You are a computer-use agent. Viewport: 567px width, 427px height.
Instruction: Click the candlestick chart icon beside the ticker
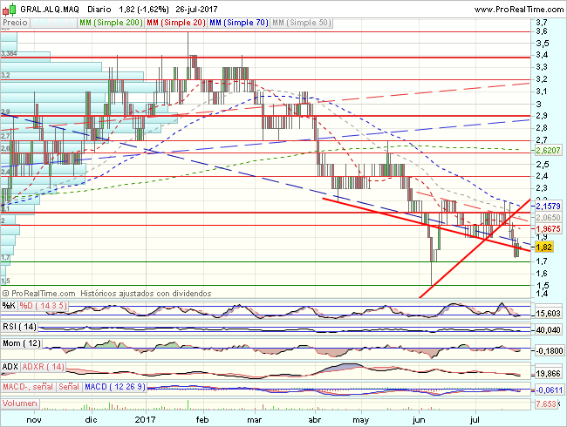tap(7, 8)
